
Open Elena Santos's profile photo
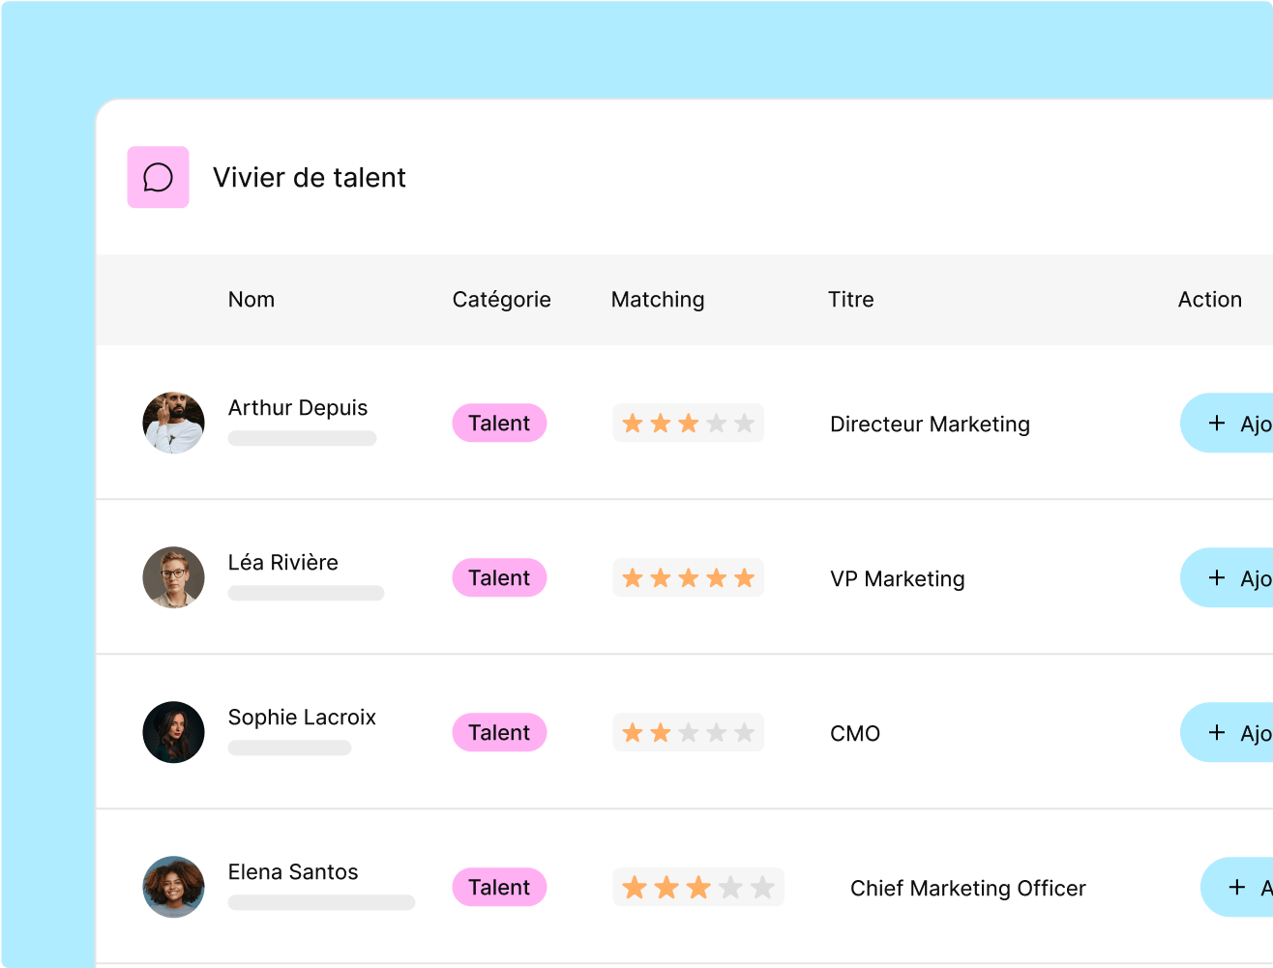click(x=173, y=887)
